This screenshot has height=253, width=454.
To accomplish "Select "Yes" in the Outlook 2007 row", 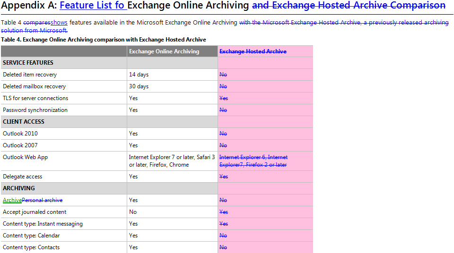I will 133,145.
